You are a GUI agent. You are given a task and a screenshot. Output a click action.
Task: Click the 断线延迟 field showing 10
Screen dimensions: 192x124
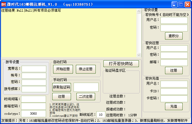pos(101,115)
